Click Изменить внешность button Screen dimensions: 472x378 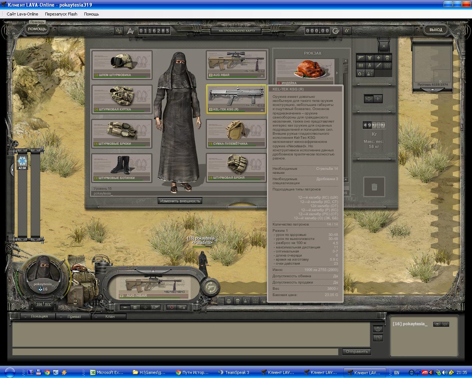point(180,201)
